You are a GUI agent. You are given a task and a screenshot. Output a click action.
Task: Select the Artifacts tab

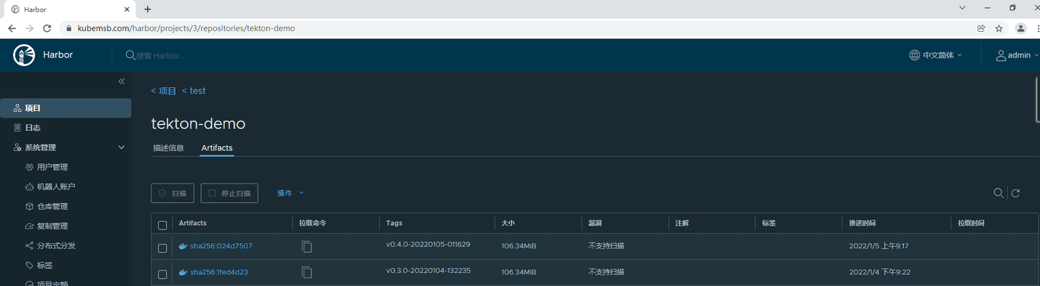(217, 148)
